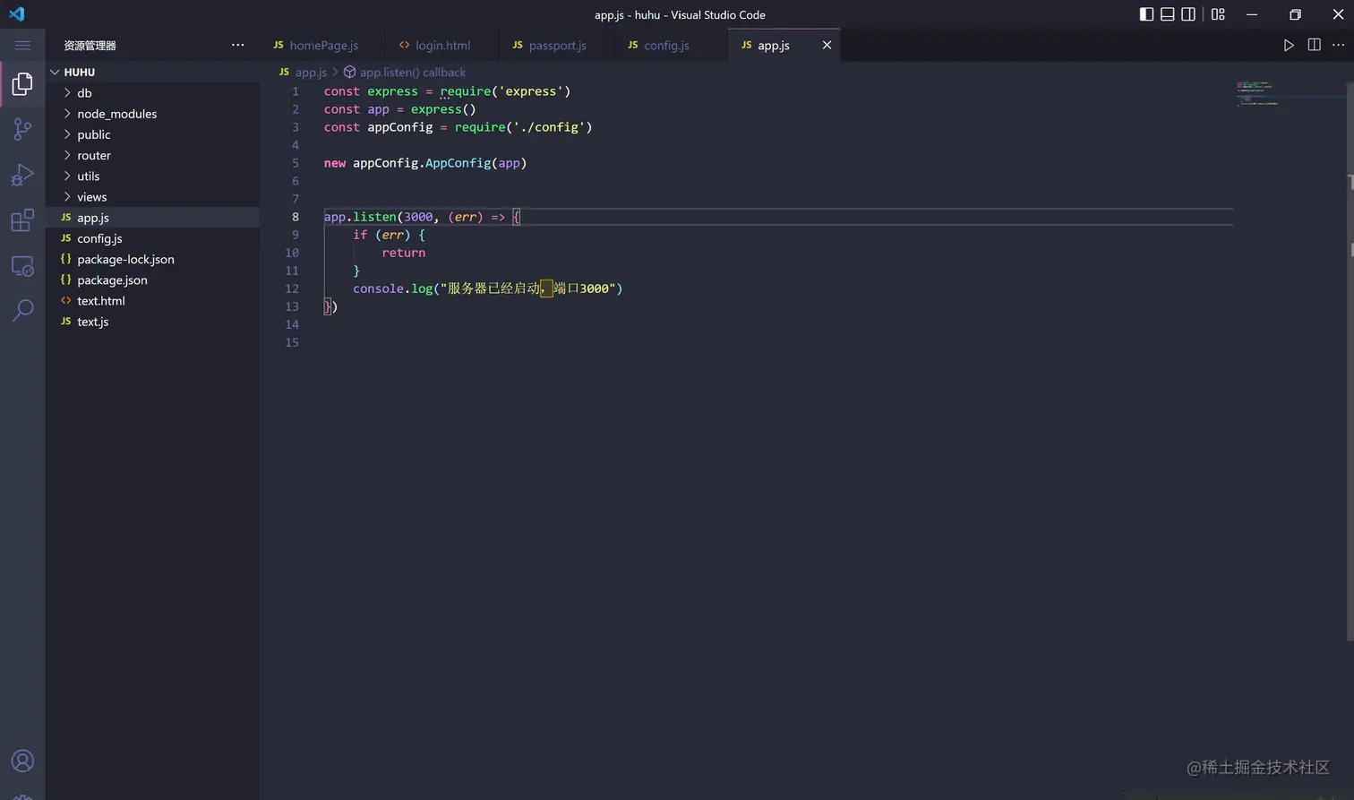Screen dimensions: 1354x800
Task: Expand the views folder
Action: (152, 197)
